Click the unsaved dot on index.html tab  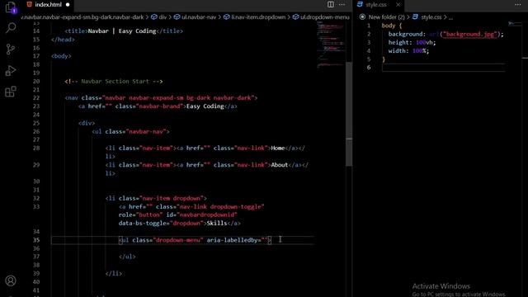click(68, 5)
